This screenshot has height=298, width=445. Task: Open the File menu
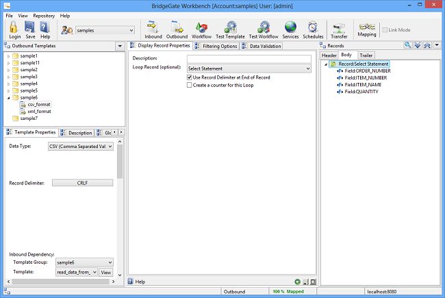[x=9, y=16]
